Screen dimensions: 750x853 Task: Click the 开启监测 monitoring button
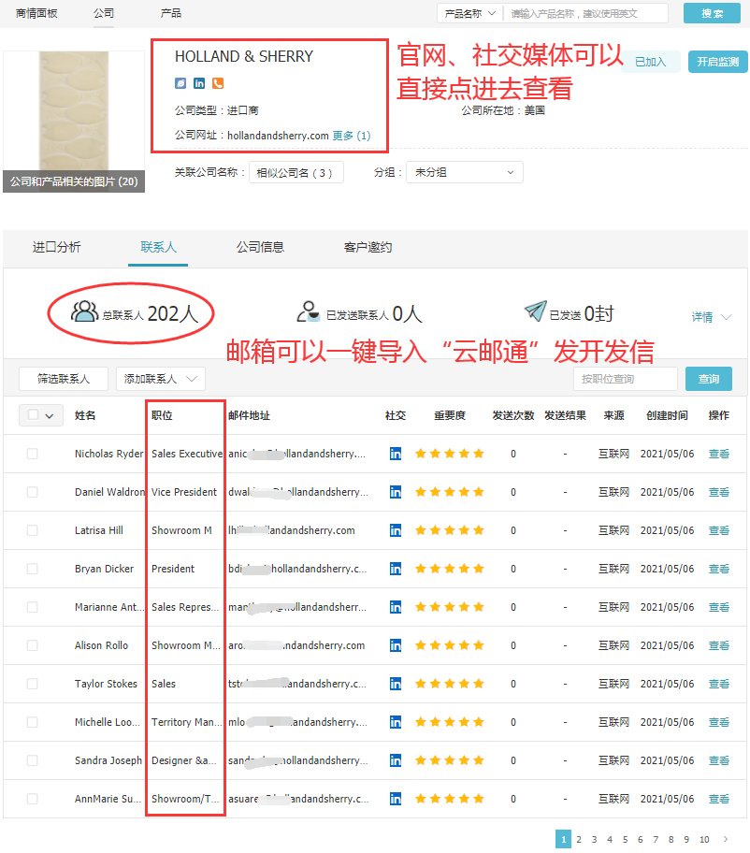(x=716, y=61)
